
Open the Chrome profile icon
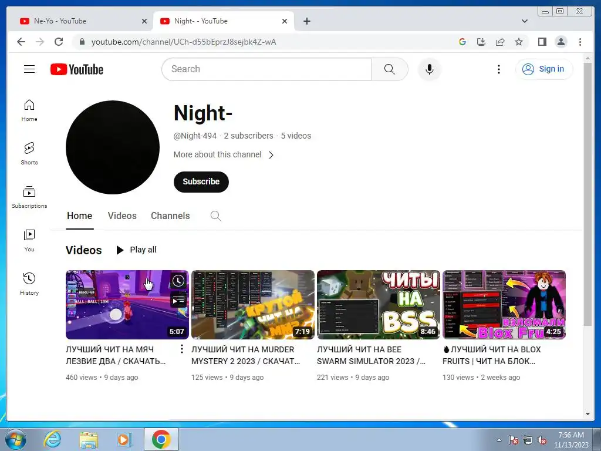[561, 42]
